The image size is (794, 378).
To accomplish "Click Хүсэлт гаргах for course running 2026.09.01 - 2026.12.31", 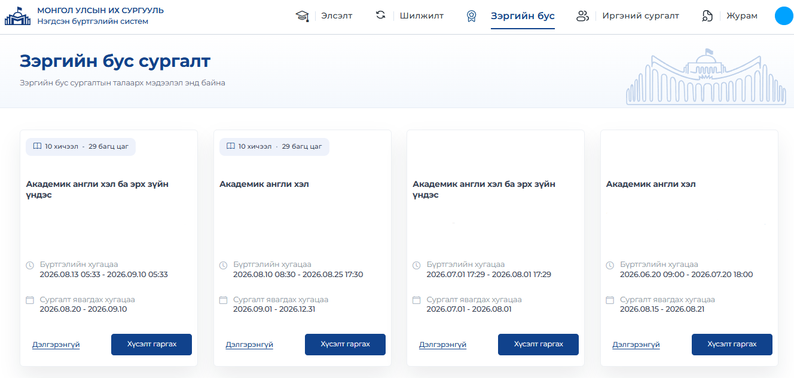I will 345,345.
